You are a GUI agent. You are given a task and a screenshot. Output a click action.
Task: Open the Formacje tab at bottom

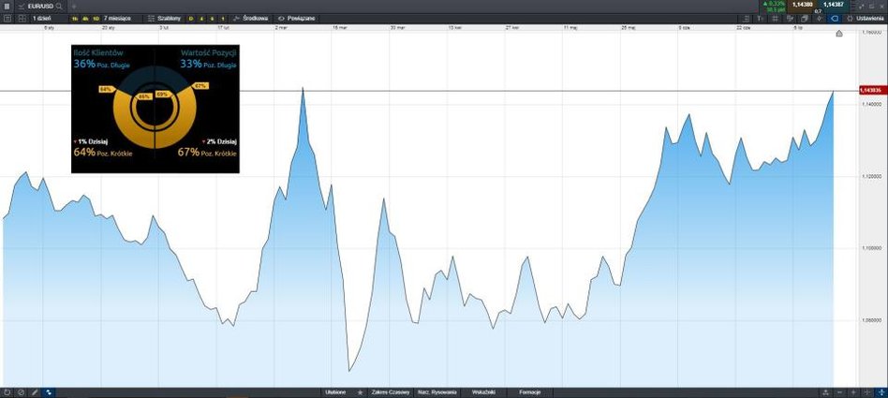click(x=529, y=391)
